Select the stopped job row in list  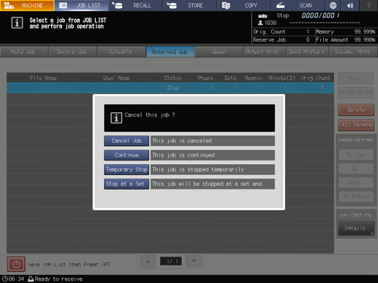170,88
